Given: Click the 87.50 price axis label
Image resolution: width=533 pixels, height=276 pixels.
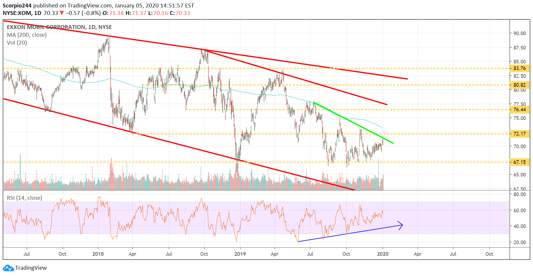Looking at the screenshot, I should (x=520, y=48).
